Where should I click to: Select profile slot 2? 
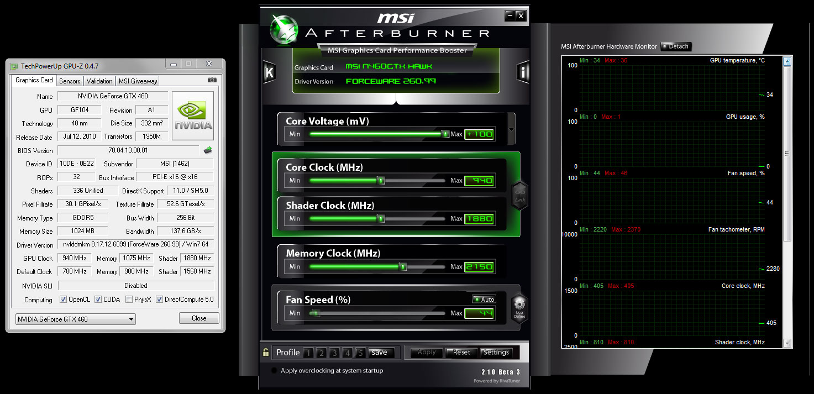click(322, 353)
